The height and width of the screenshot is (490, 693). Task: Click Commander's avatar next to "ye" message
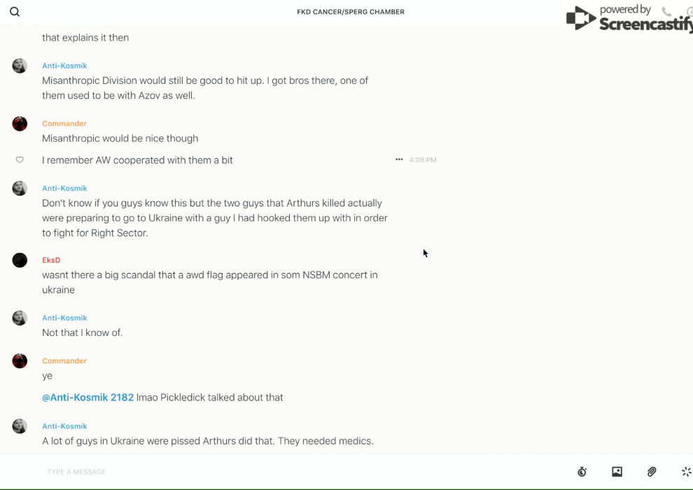click(x=20, y=361)
